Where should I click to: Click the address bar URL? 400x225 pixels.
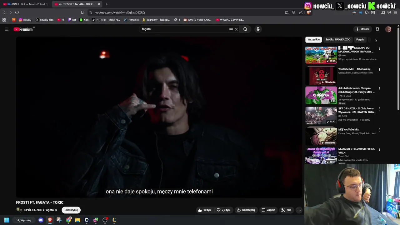click(120, 12)
